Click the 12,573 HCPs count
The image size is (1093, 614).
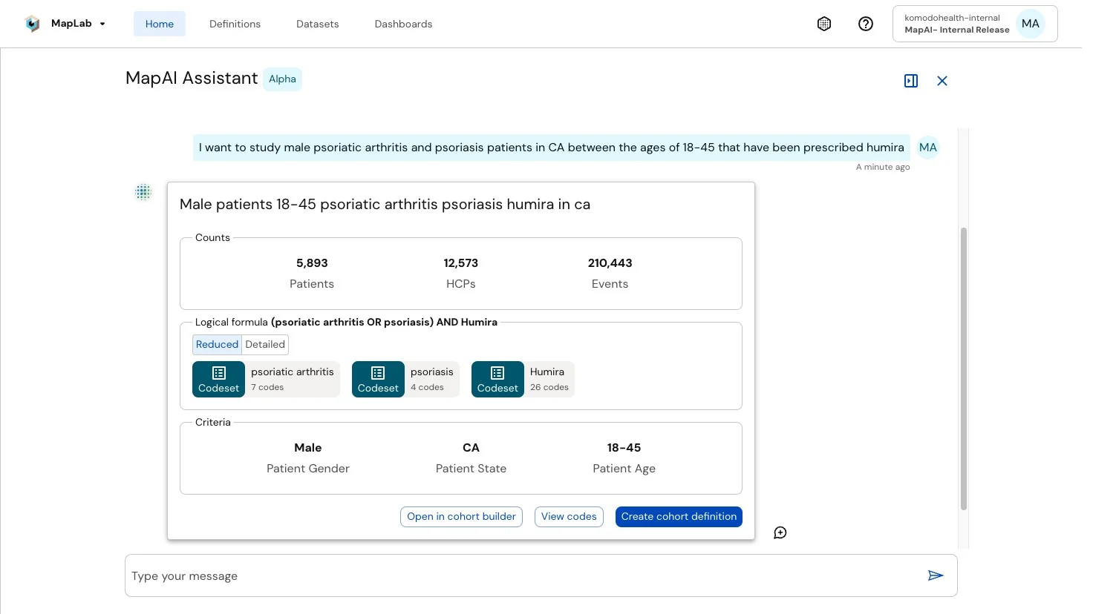coord(461,274)
